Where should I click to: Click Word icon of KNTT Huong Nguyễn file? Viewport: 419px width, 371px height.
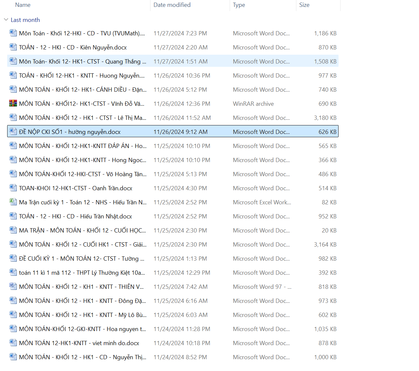(x=13, y=75)
